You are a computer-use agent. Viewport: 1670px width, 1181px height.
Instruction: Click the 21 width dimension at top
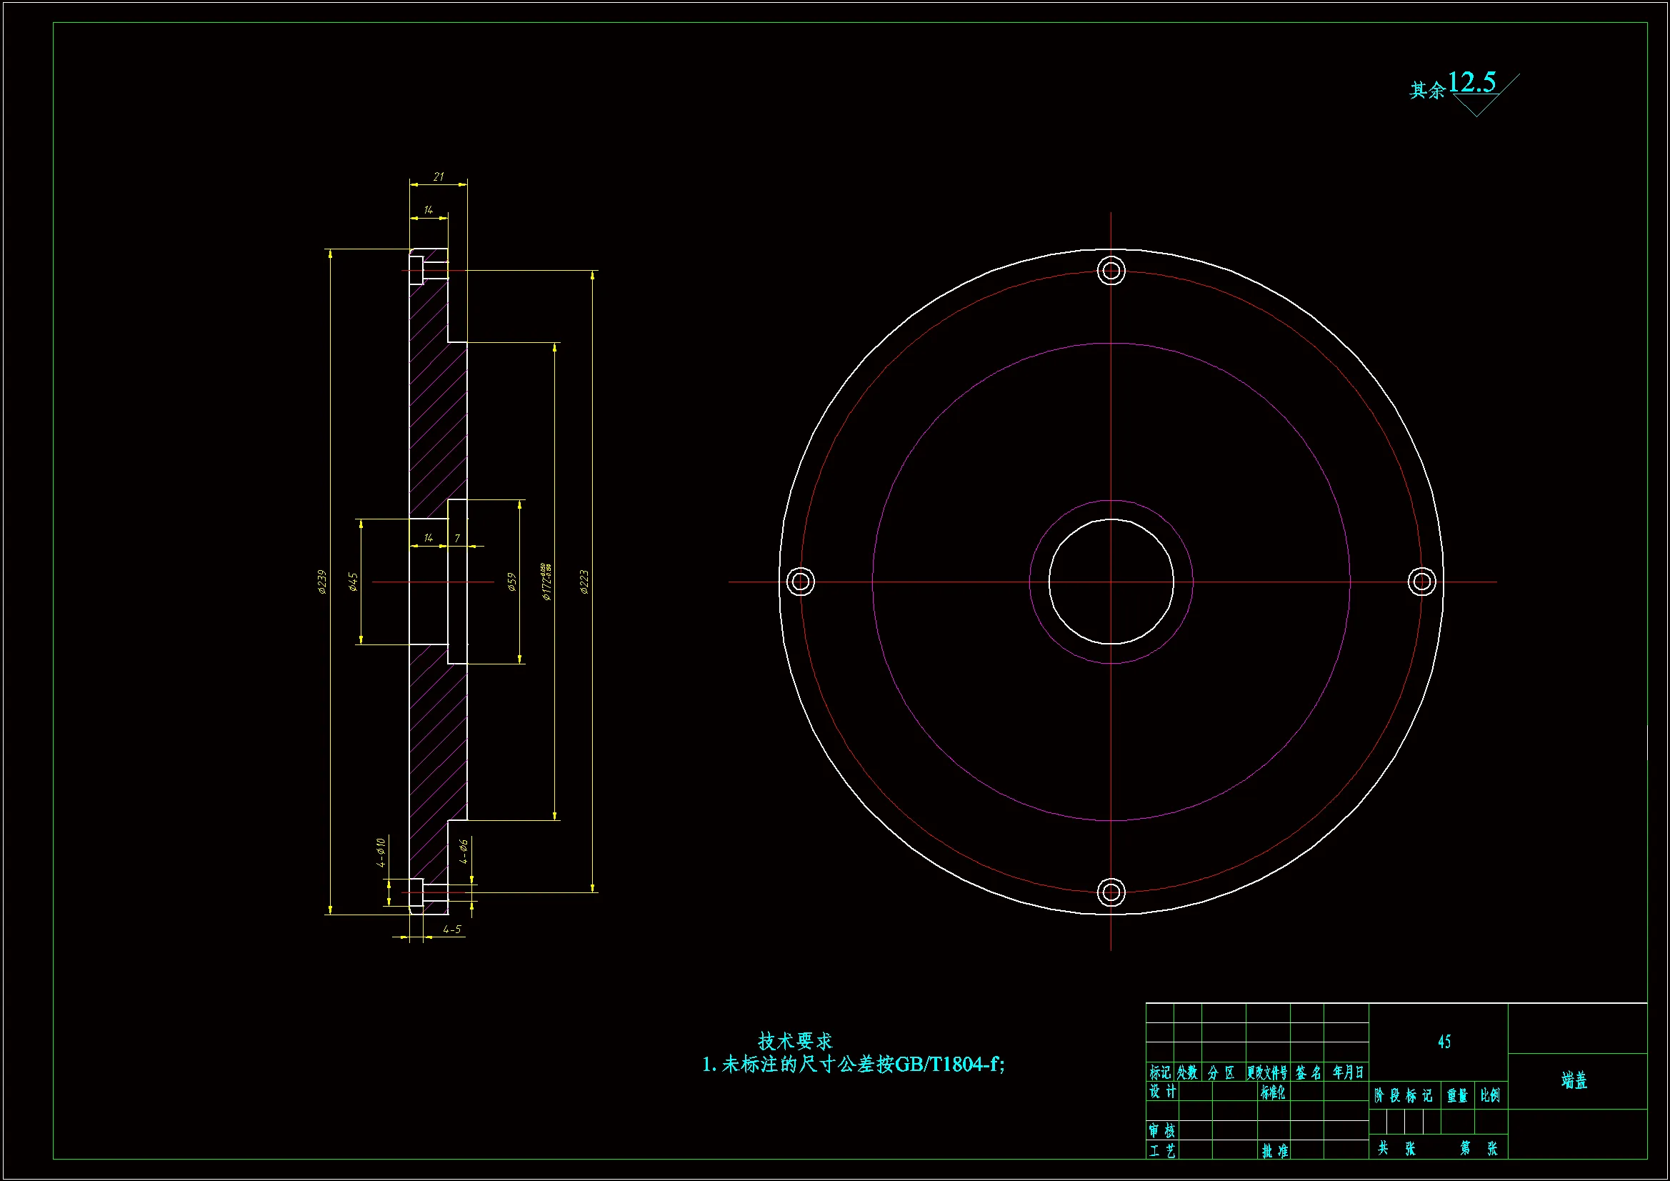pos(438,176)
